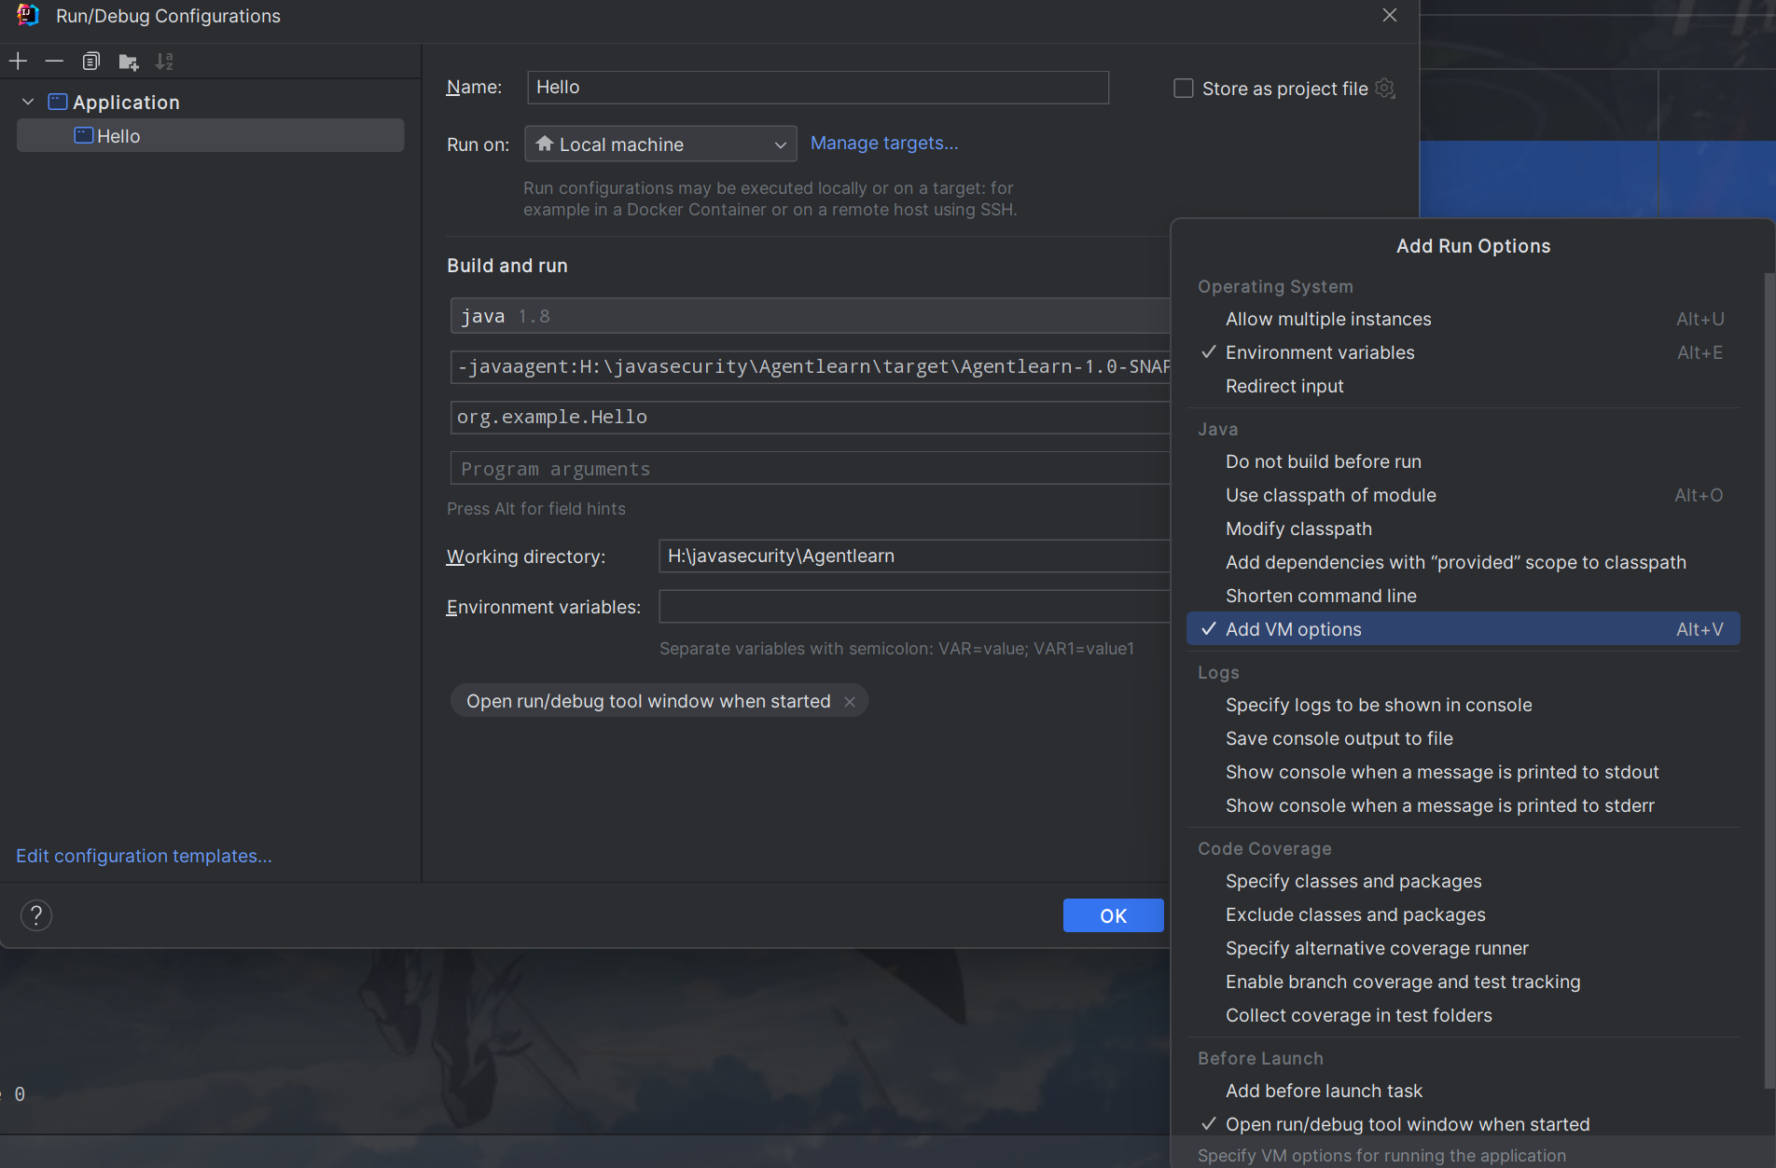Open Edit configuration templates link
This screenshot has height=1168, width=1776.
point(144,856)
